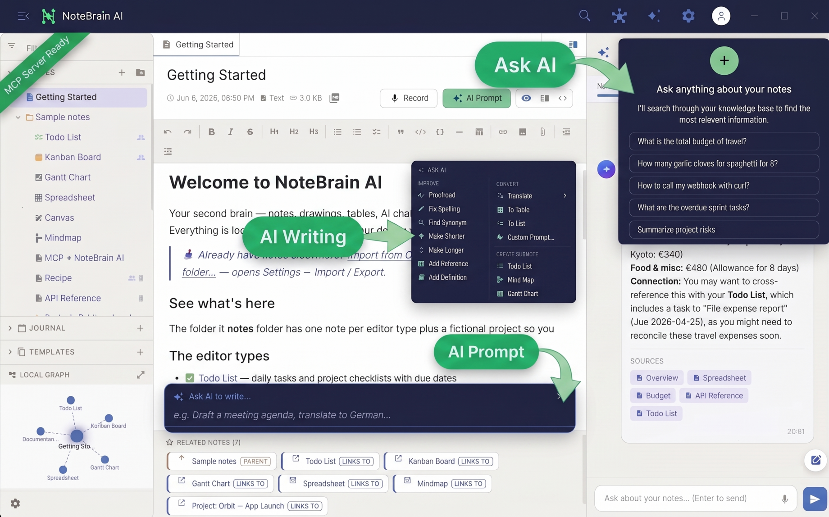
Task: Click the AI Prompt button
Action: (x=476, y=98)
